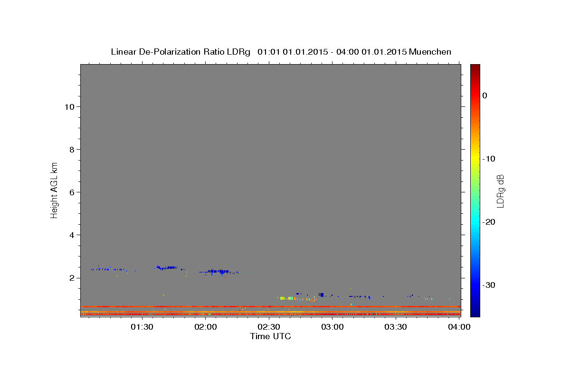
Task: Click the red ground clutter band at plot bottom
Action: pyautogui.click(x=271, y=314)
